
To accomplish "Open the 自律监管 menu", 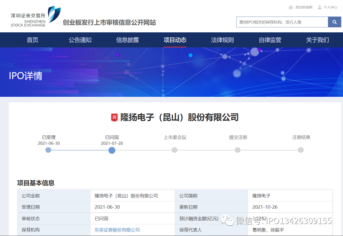I will (270, 40).
